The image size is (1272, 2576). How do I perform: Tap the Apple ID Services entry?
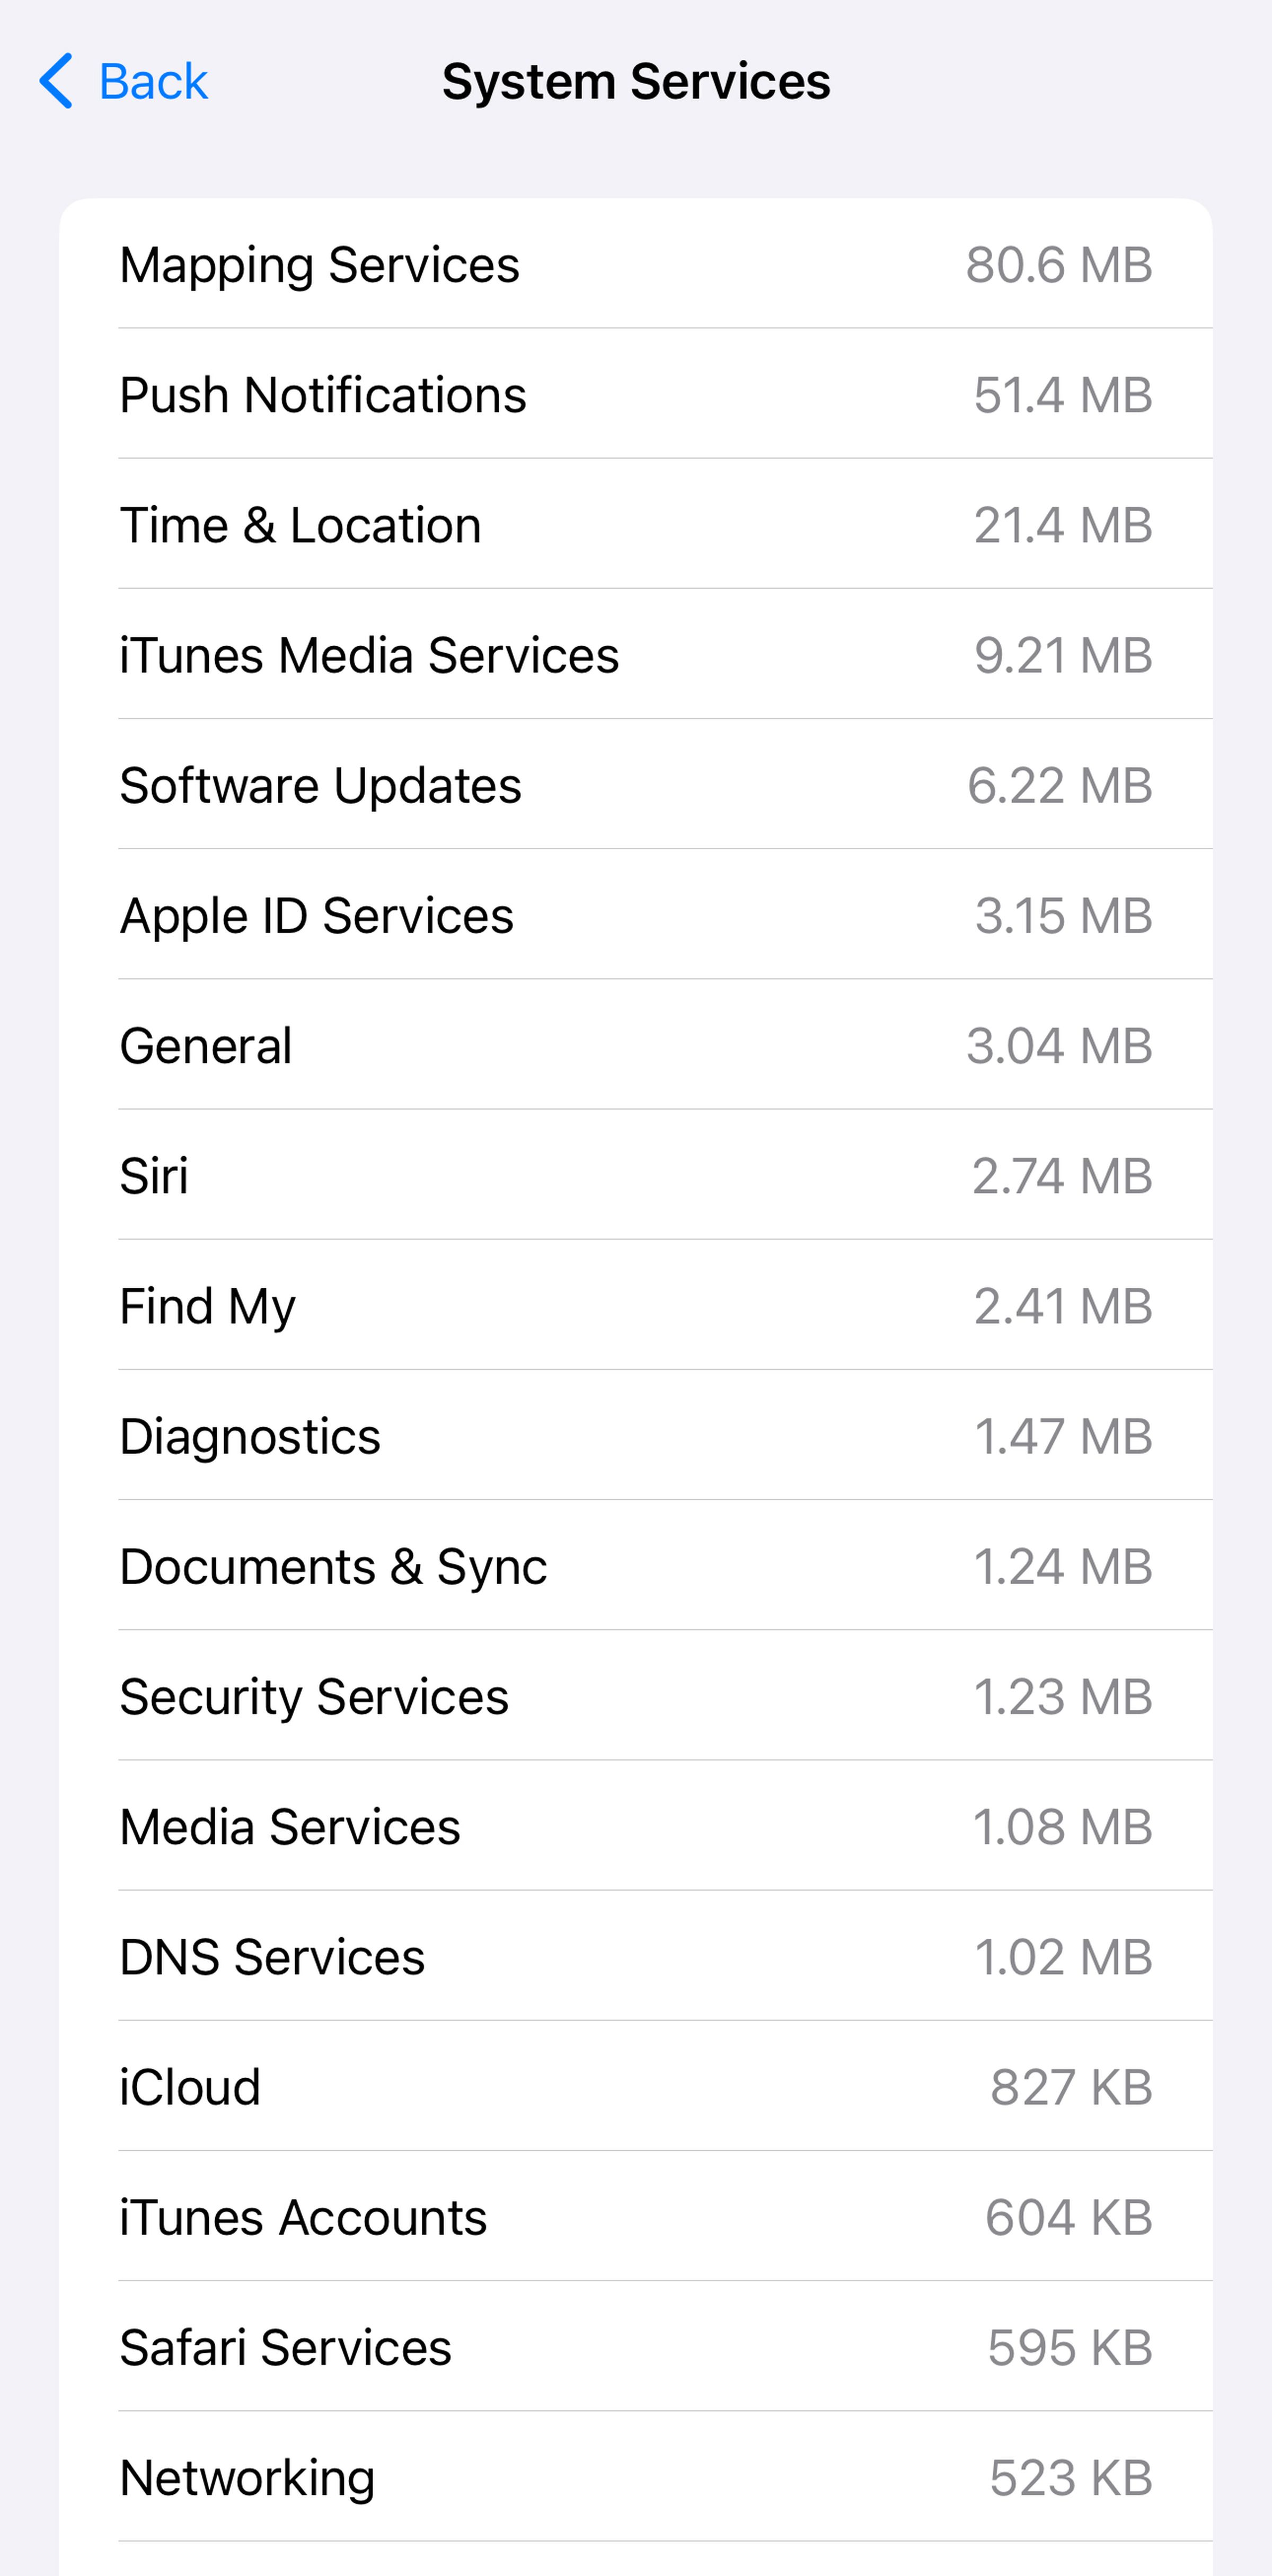(x=636, y=915)
